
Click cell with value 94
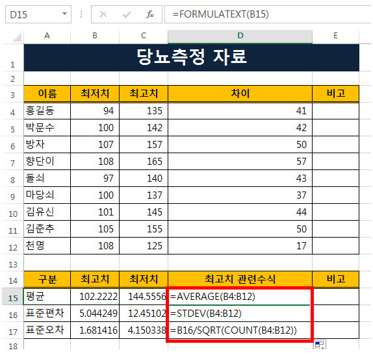pyautogui.click(x=95, y=111)
